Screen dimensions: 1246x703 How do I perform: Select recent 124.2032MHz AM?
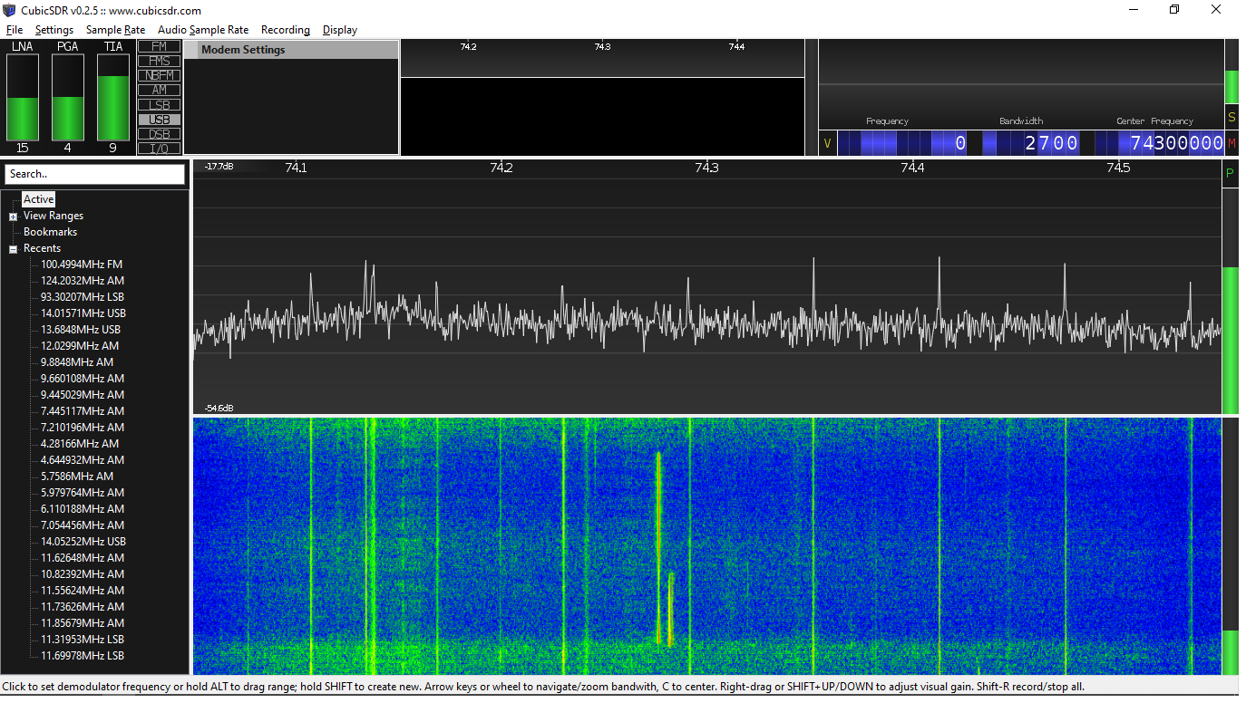pos(83,281)
